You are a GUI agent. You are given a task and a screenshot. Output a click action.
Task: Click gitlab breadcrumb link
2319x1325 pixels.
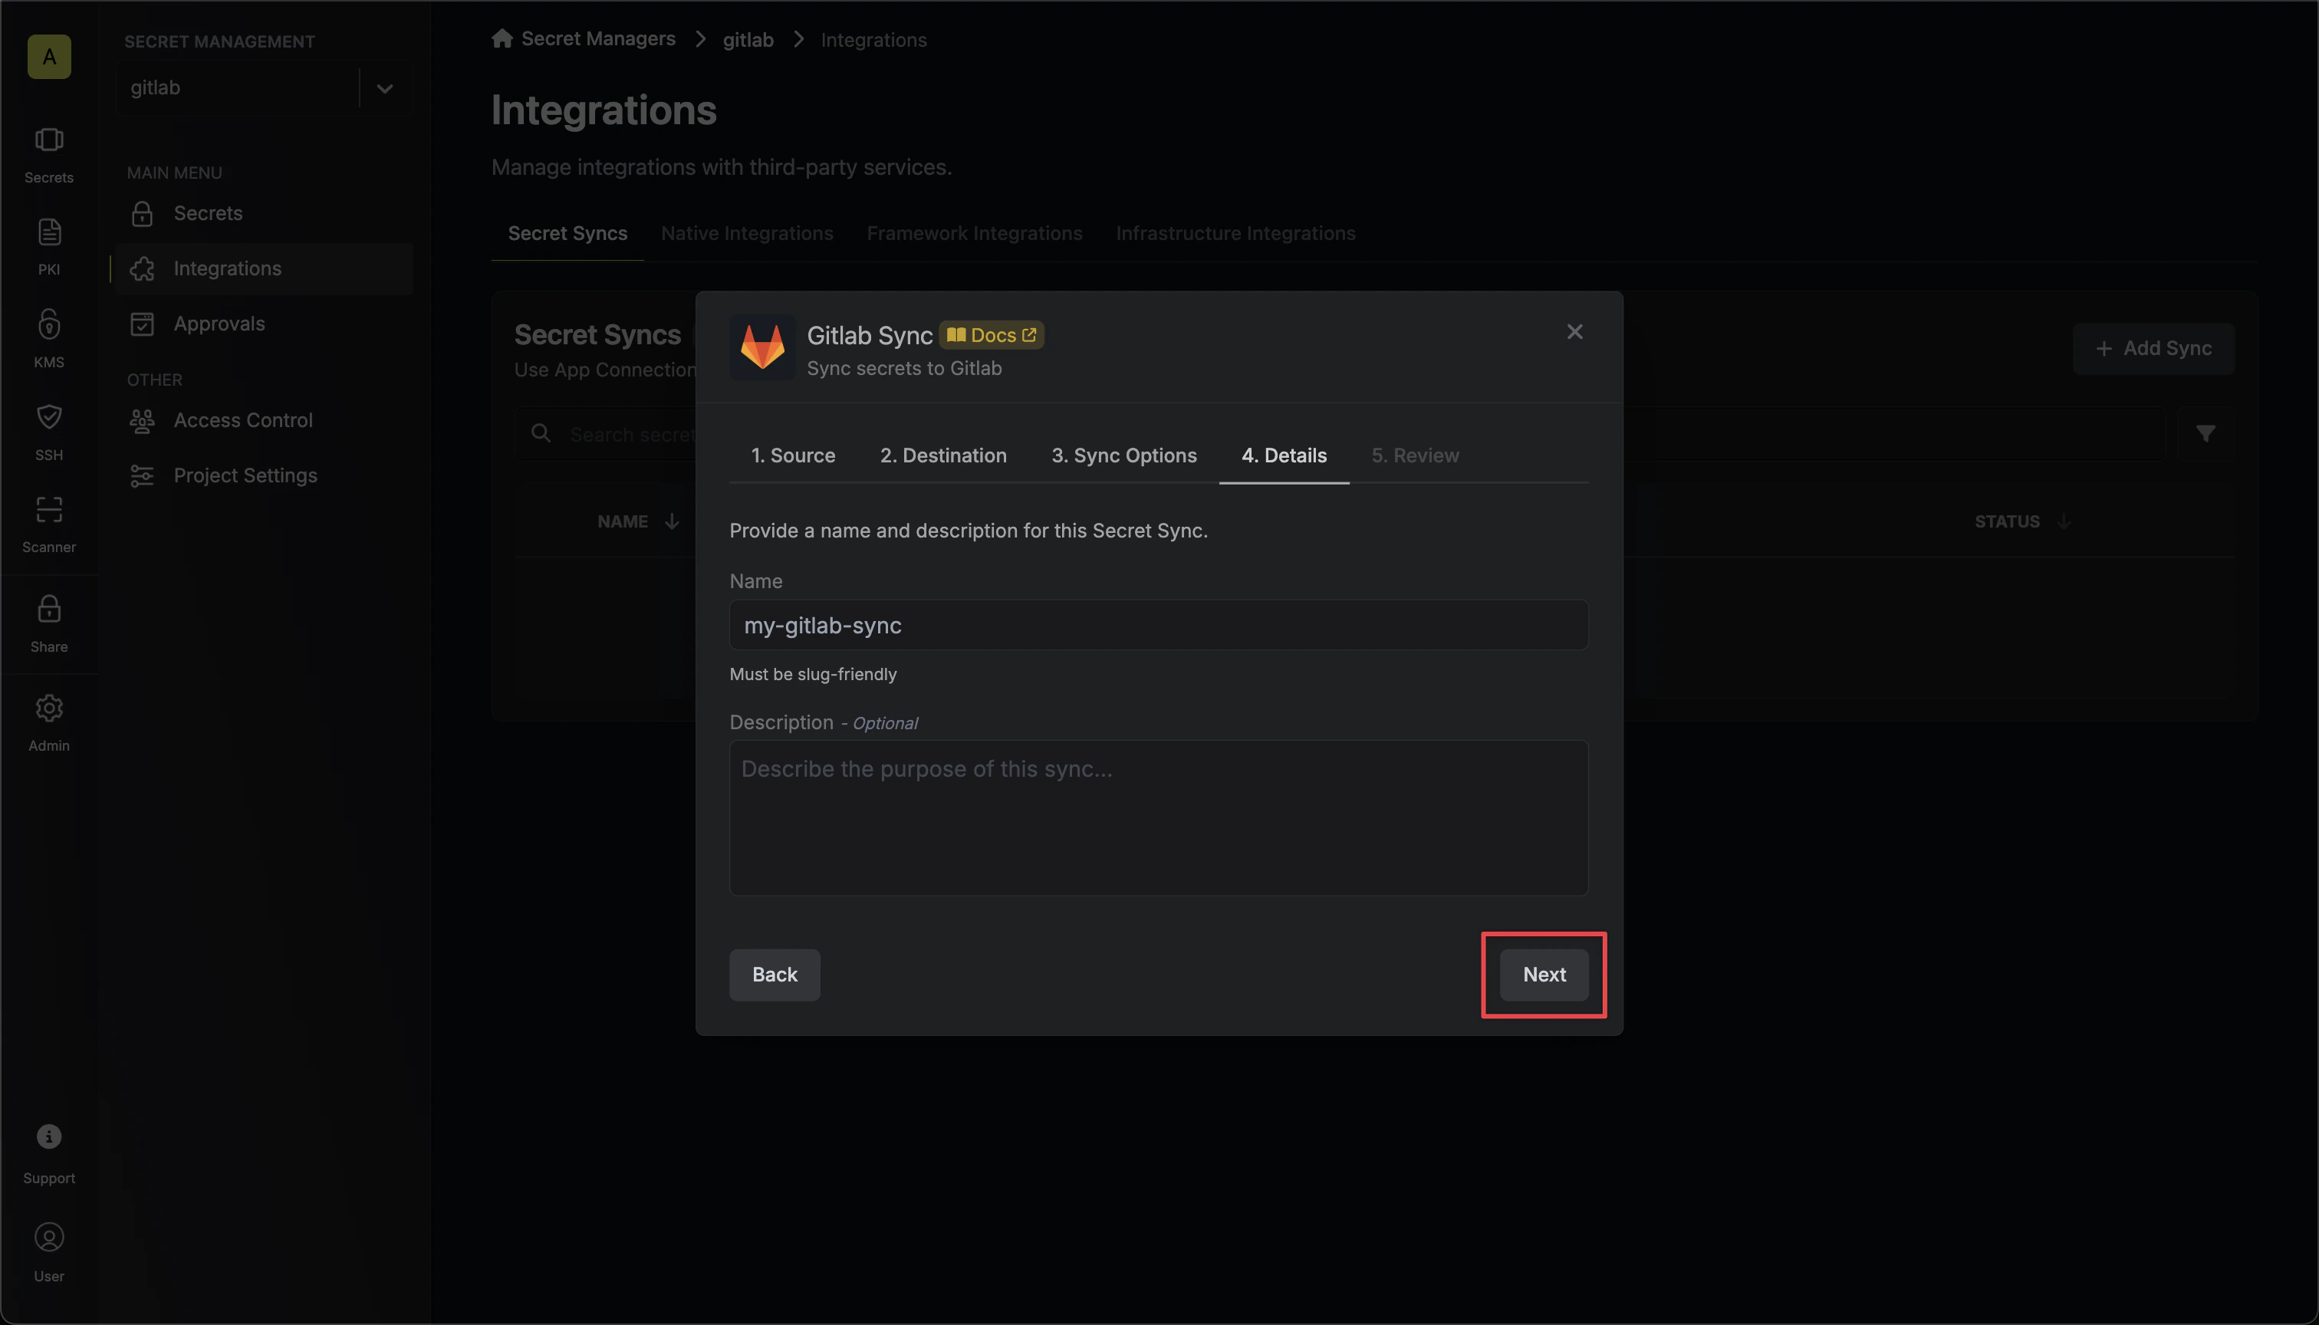pyautogui.click(x=748, y=40)
